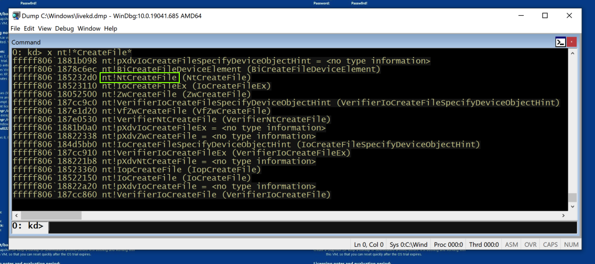Close the Command pane with red X
Image resolution: width=595 pixels, height=264 pixels.
(x=572, y=42)
